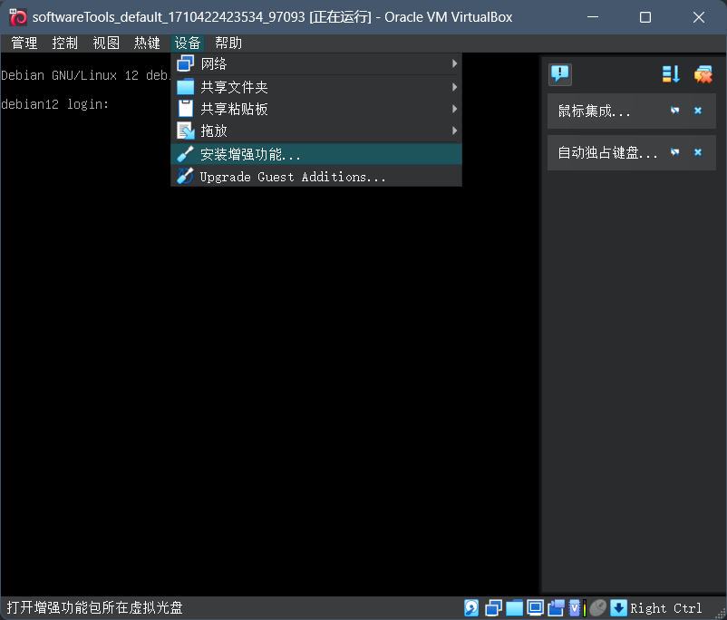Select 安装增强功能 menu item
The width and height of the screenshot is (727, 620).
tap(315, 154)
